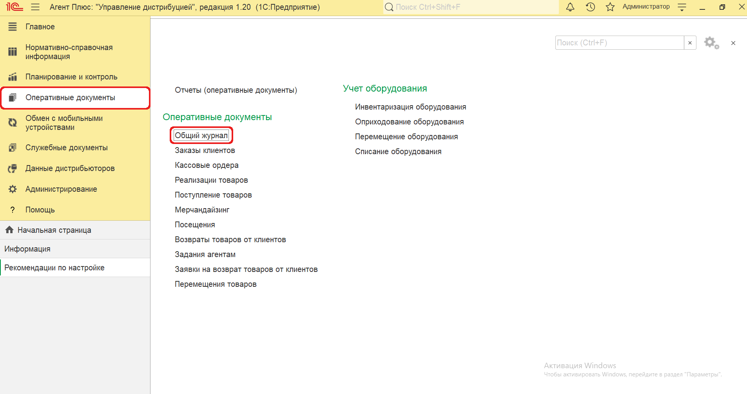Viewport: 747px width, 394px height.
Task: Click the 1C logo icon
Action: tap(15, 7)
